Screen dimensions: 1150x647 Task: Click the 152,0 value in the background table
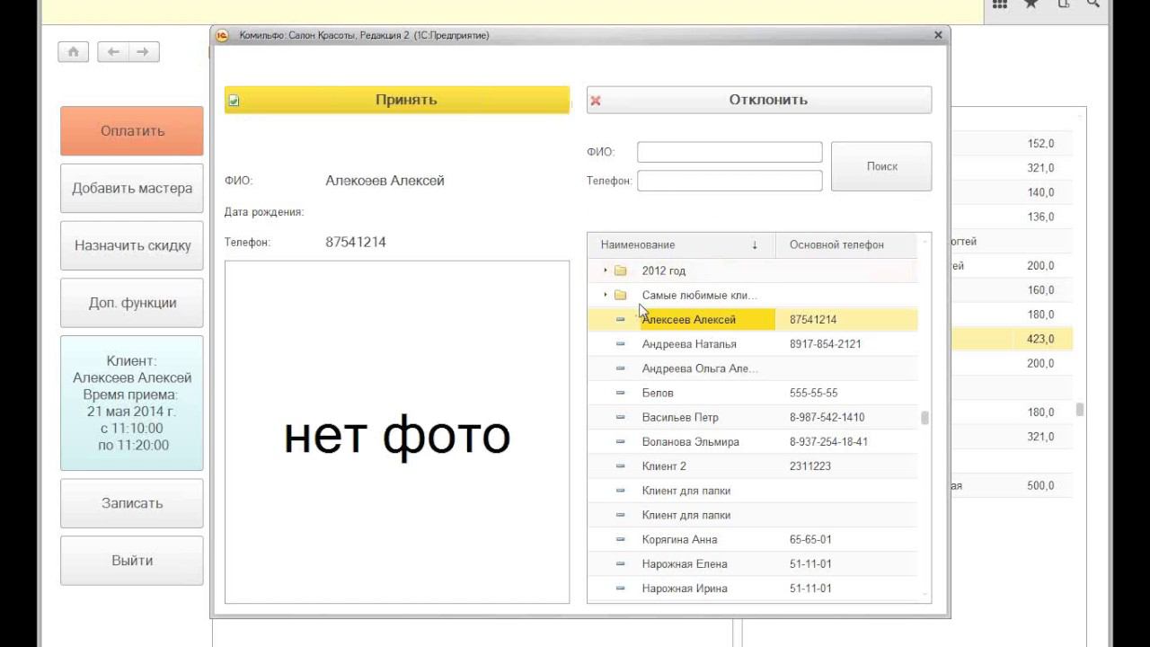click(x=1040, y=144)
